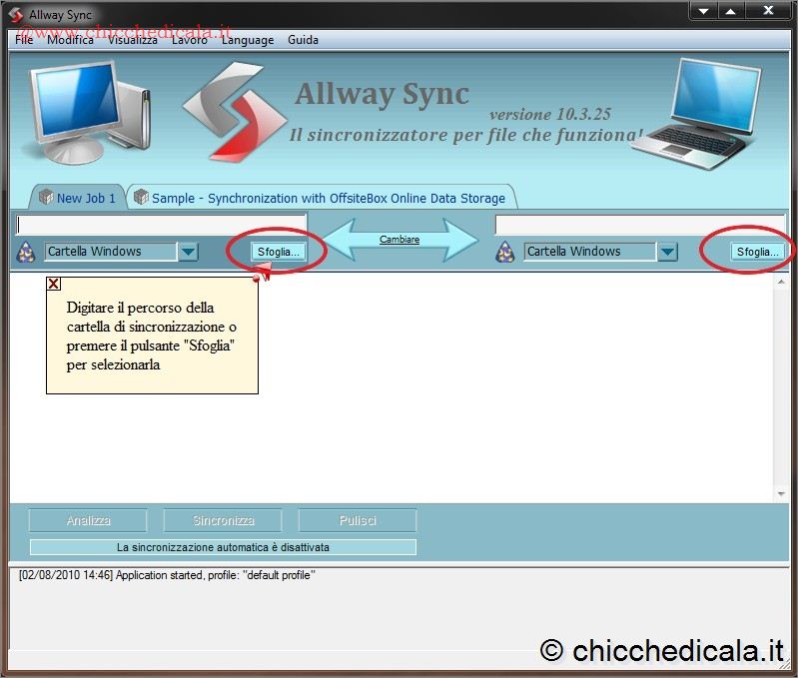Close the yellow tooltip with red X
The height and width of the screenshot is (678, 798).
click(54, 284)
